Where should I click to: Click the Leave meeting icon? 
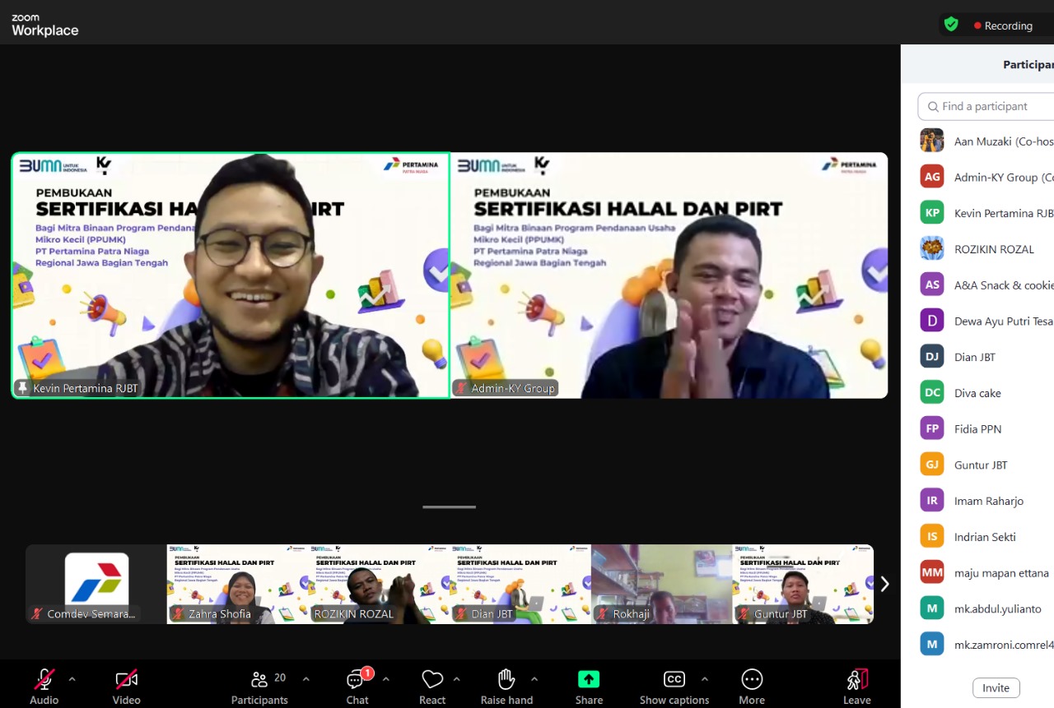click(856, 680)
